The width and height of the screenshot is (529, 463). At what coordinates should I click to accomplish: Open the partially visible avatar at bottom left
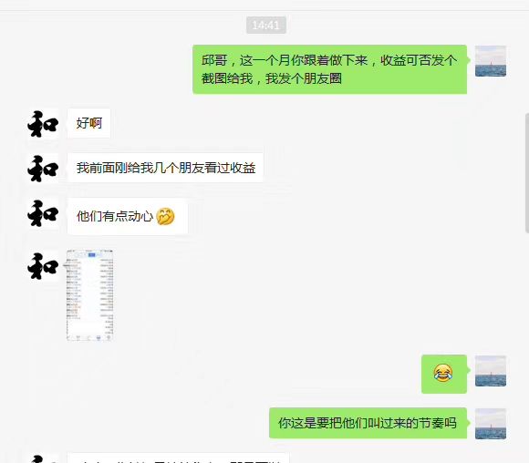coord(43,459)
